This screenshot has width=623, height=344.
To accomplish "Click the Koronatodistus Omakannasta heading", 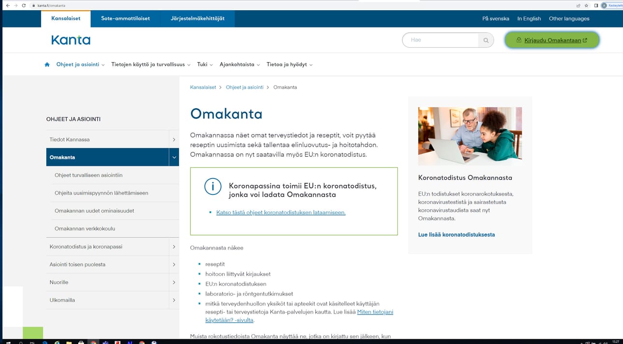I will (465, 178).
